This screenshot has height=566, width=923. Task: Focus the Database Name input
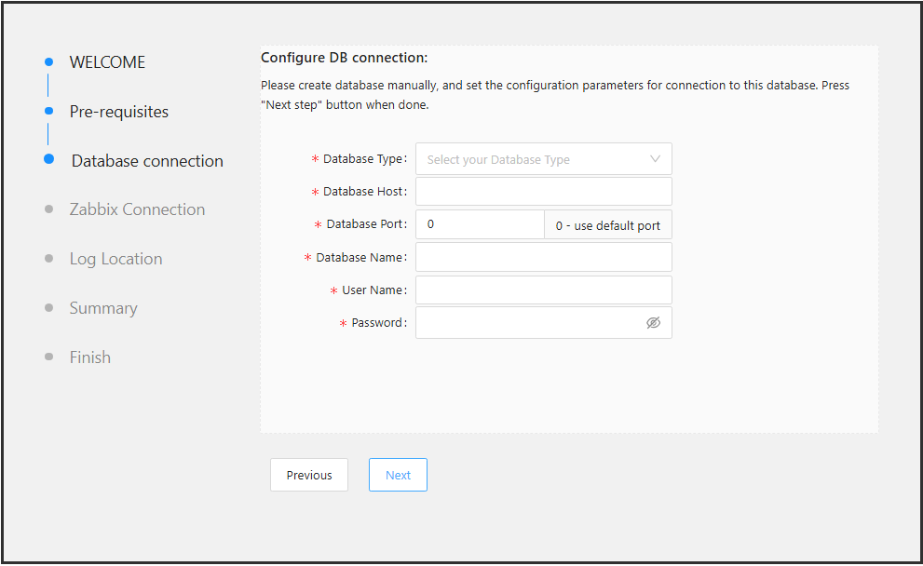pyautogui.click(x=543, y=257)
